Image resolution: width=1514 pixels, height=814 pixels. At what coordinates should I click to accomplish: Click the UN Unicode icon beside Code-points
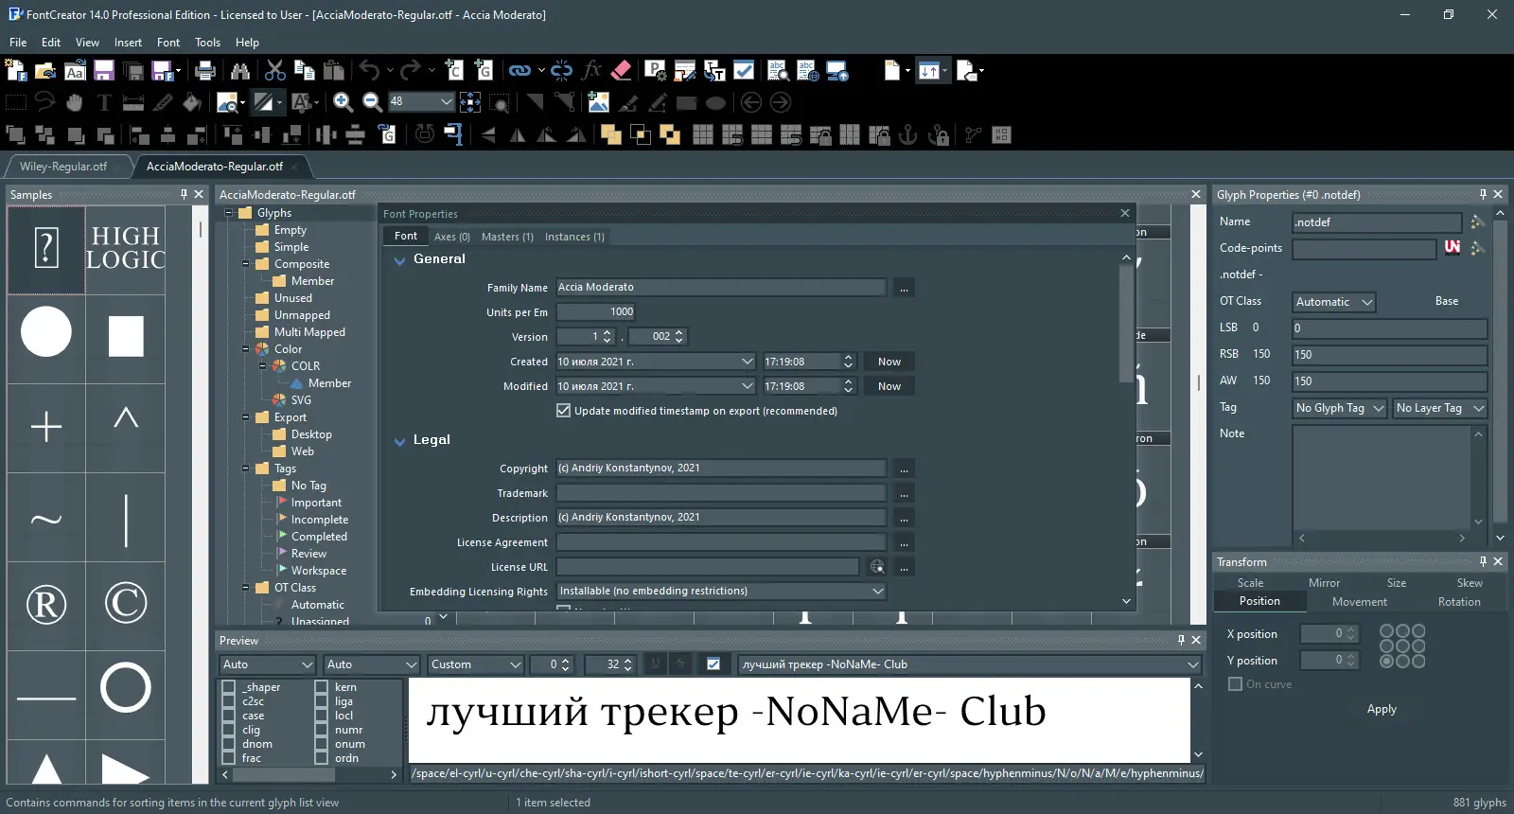(1452, 248)
